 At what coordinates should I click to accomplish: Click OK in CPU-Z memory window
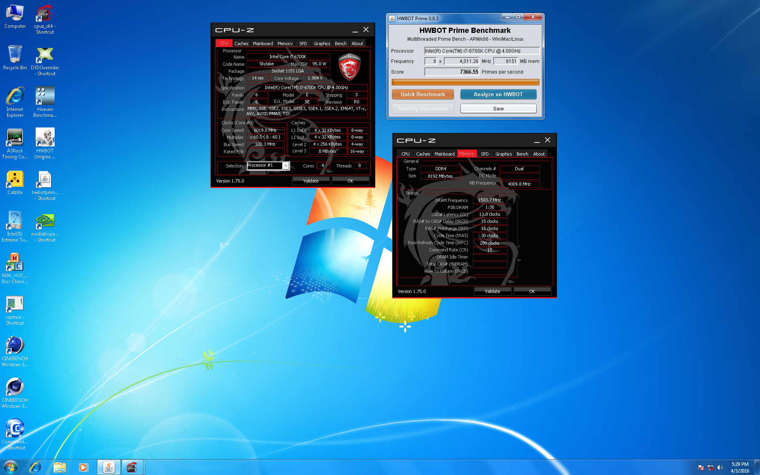pos(532,291)
